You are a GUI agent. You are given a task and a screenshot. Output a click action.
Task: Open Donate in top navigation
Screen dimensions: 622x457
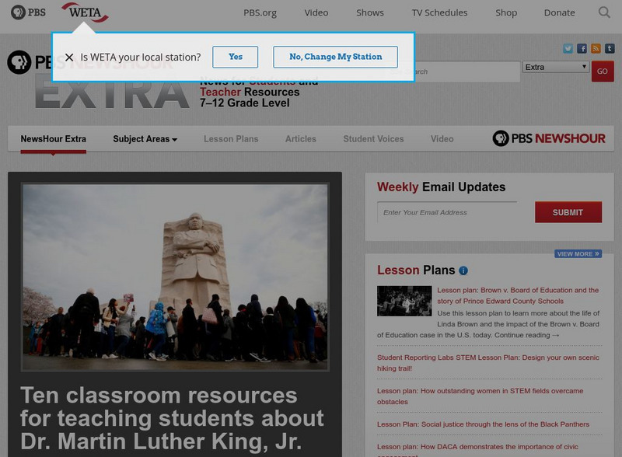[x=559, y=12]
